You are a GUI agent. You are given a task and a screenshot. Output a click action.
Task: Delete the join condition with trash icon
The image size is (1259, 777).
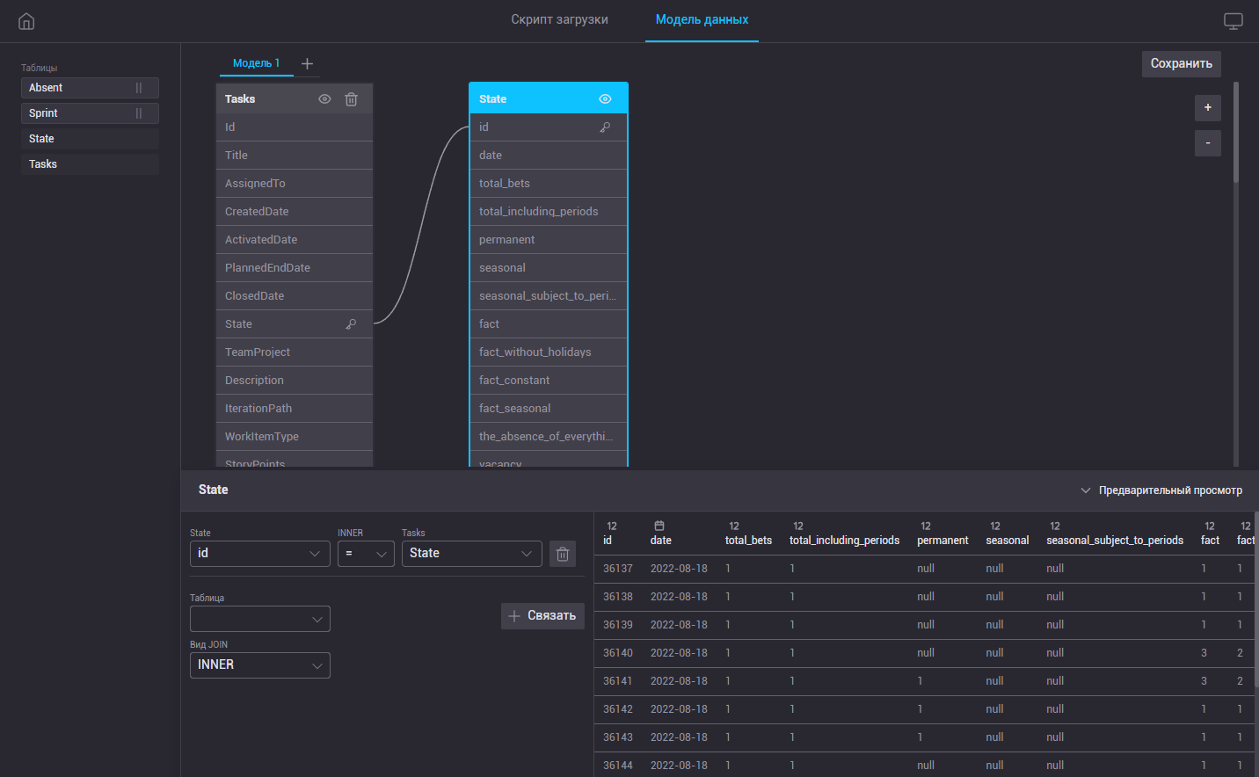563,554
